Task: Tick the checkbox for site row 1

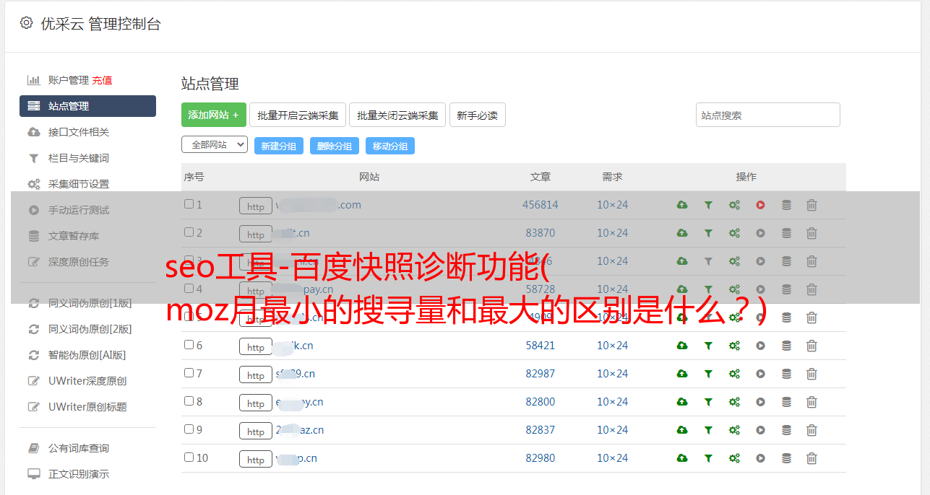Action: tap(189, 204)
